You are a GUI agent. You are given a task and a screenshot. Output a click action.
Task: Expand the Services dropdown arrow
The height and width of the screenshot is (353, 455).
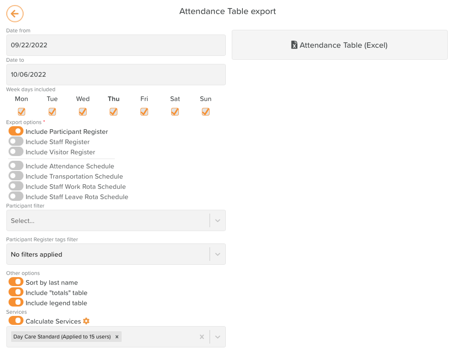click(218, 337)
